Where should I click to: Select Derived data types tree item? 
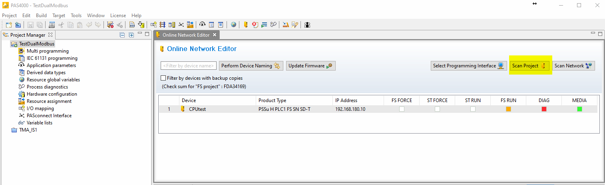[x=46, y=73]
